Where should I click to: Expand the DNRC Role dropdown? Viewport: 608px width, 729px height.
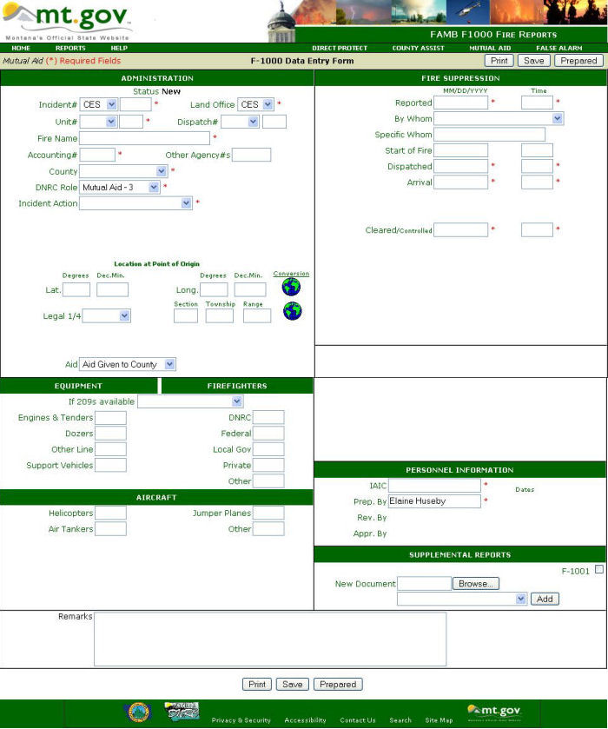[120, 187]
